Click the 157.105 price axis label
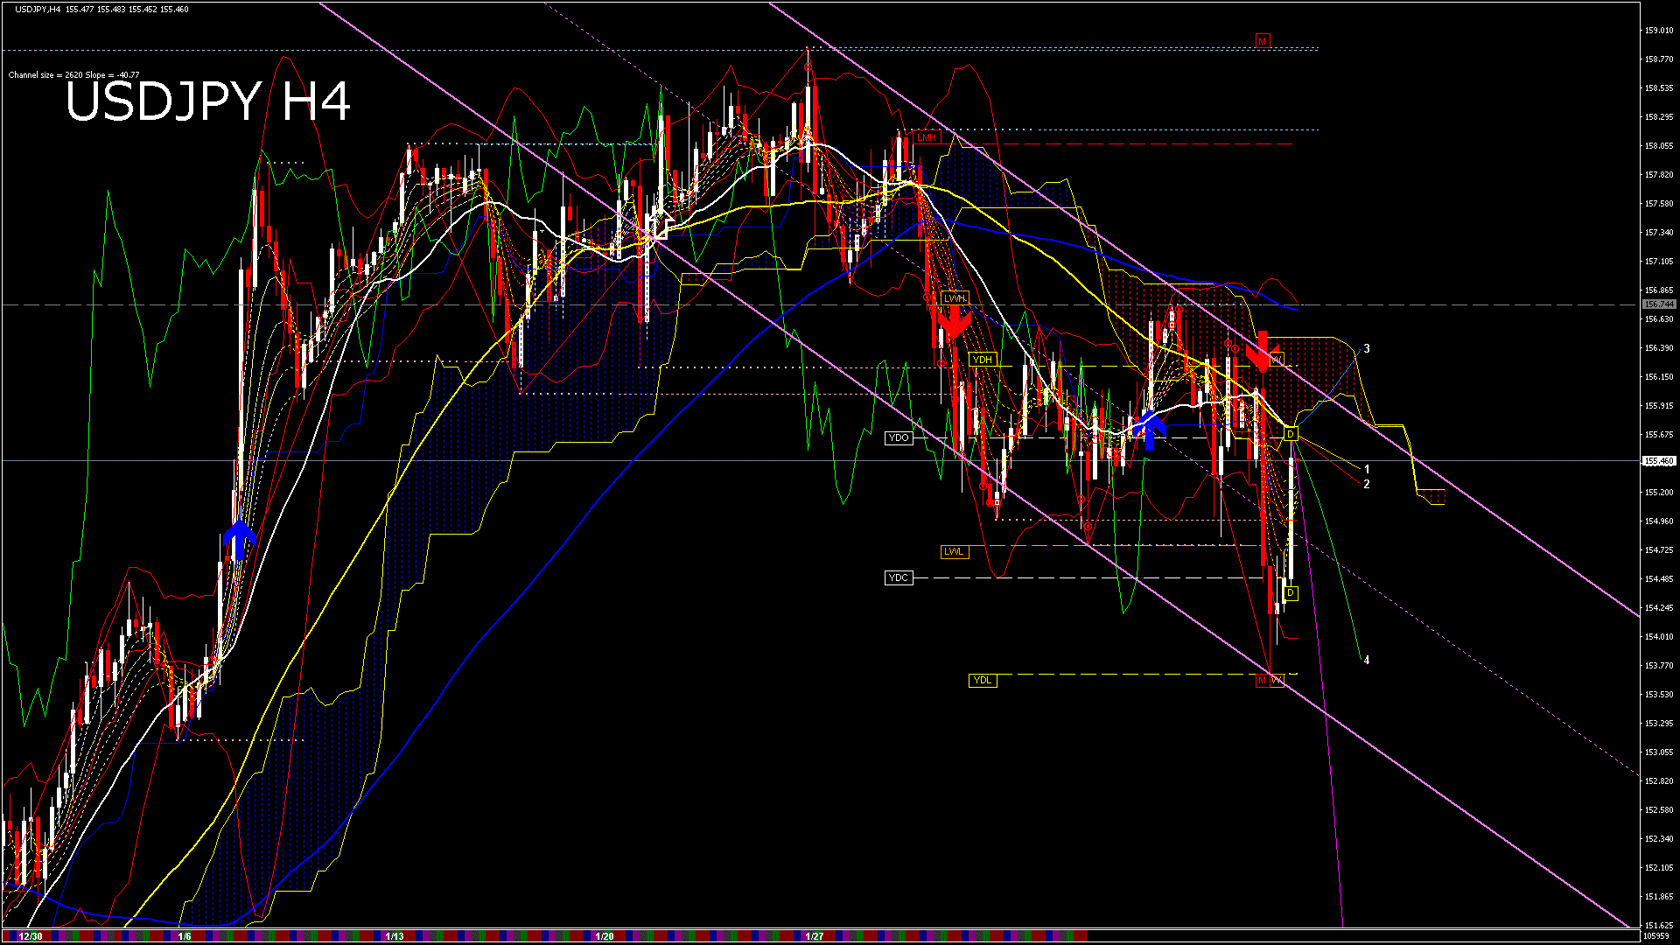The width and height of the screenshot is (1680, 945). (x=1659, y=262)
